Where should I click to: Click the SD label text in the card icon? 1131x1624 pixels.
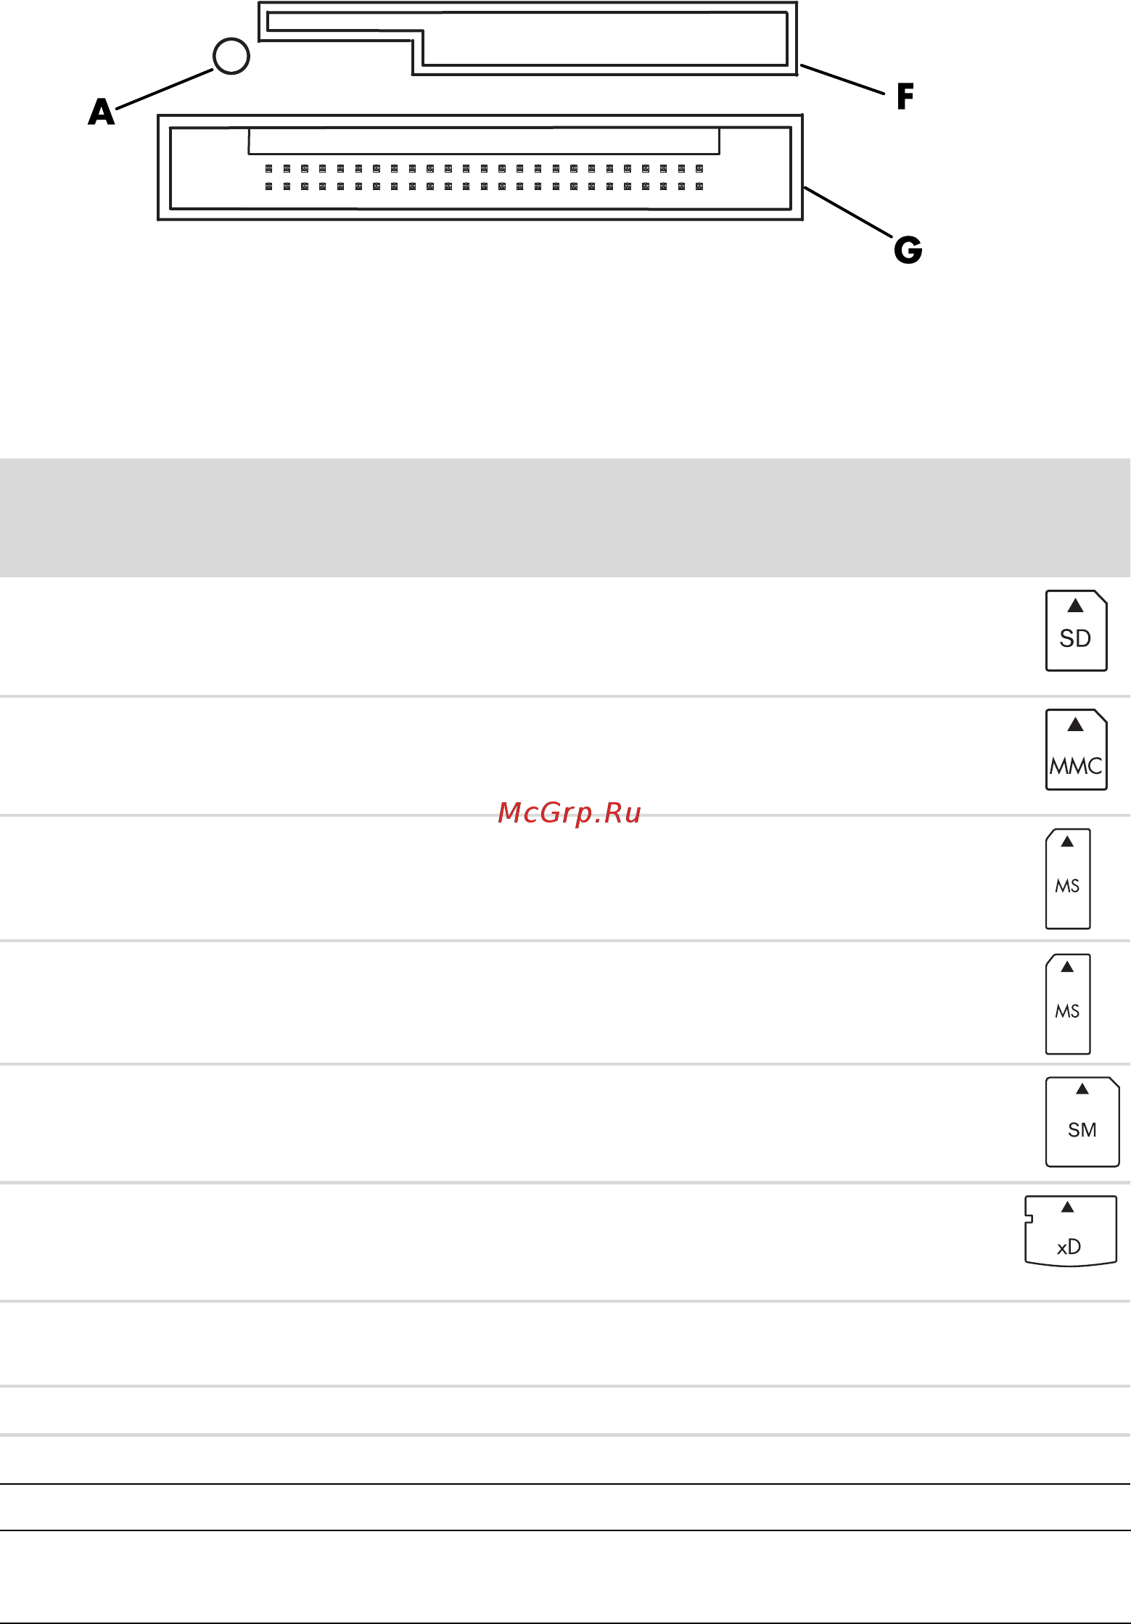[x=1075, y=638]
